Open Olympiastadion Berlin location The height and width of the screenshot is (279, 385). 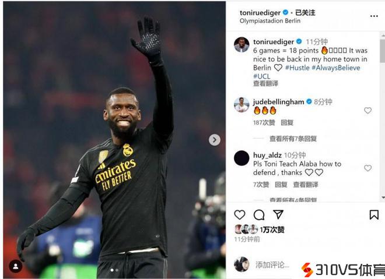pyautogui.click(x=270, y=21)
